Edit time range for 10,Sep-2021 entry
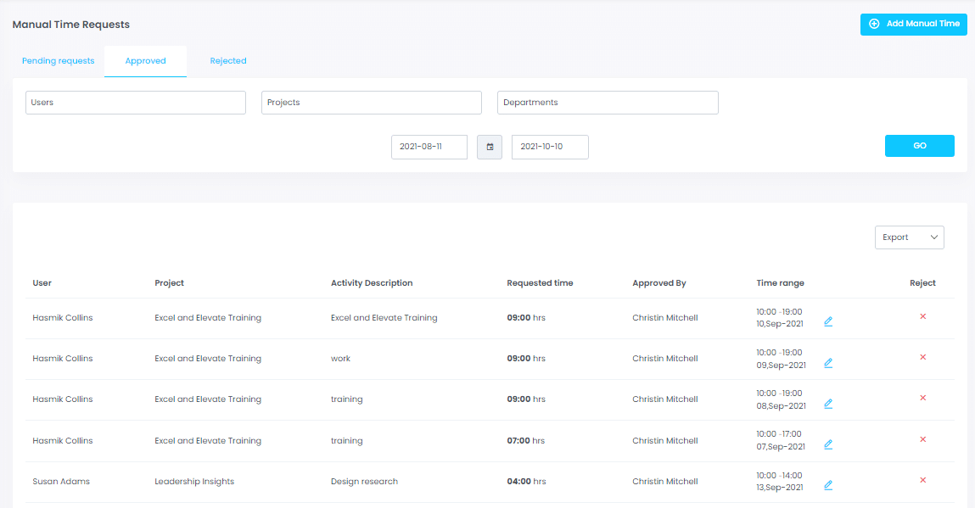The width and height of the screenshot is (975, 508). click(828, 322)
